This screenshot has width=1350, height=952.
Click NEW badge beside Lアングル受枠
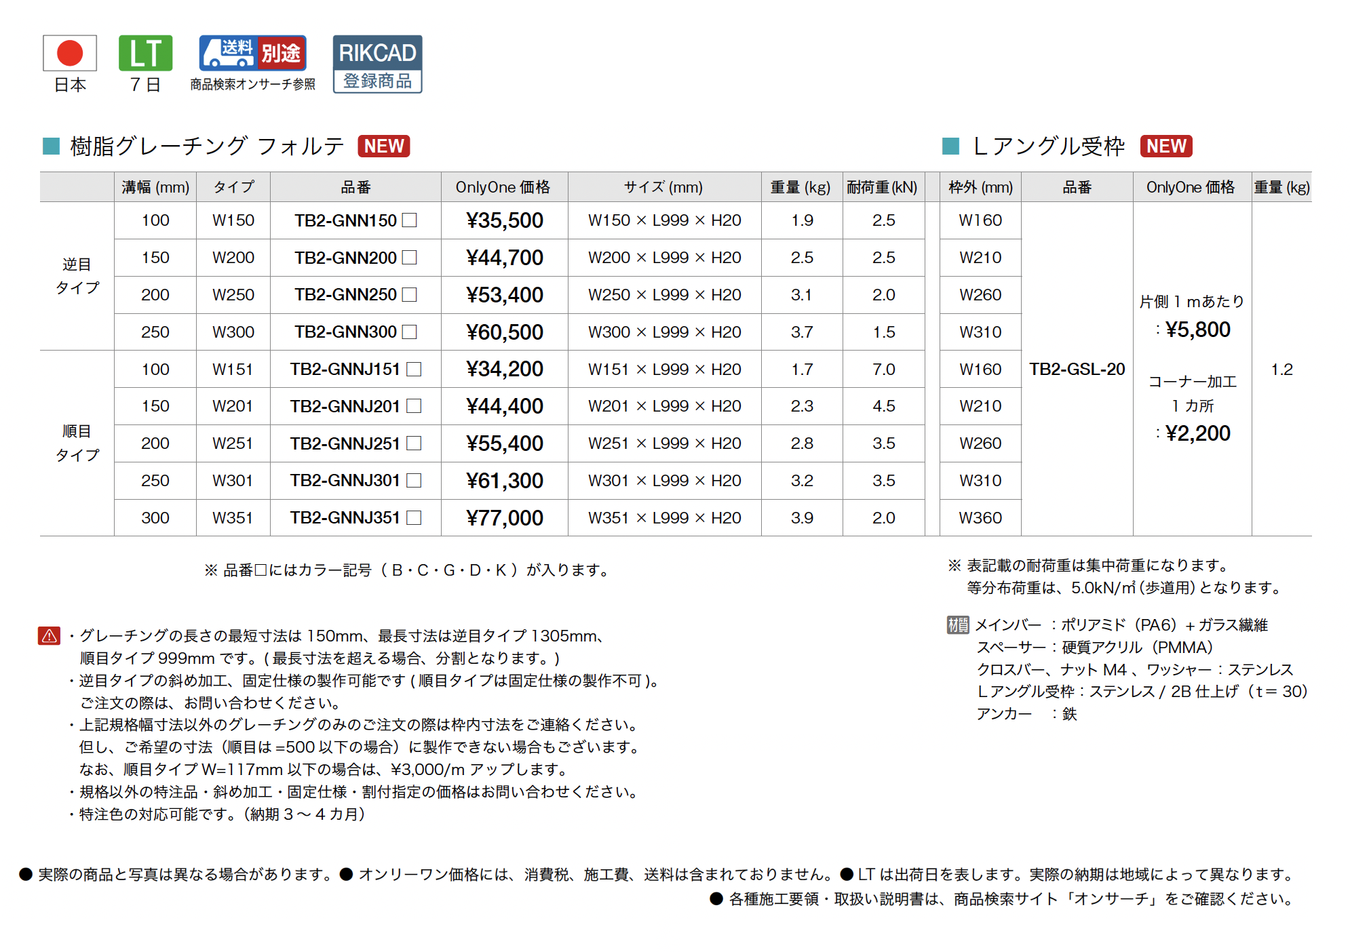[1165, 146]
